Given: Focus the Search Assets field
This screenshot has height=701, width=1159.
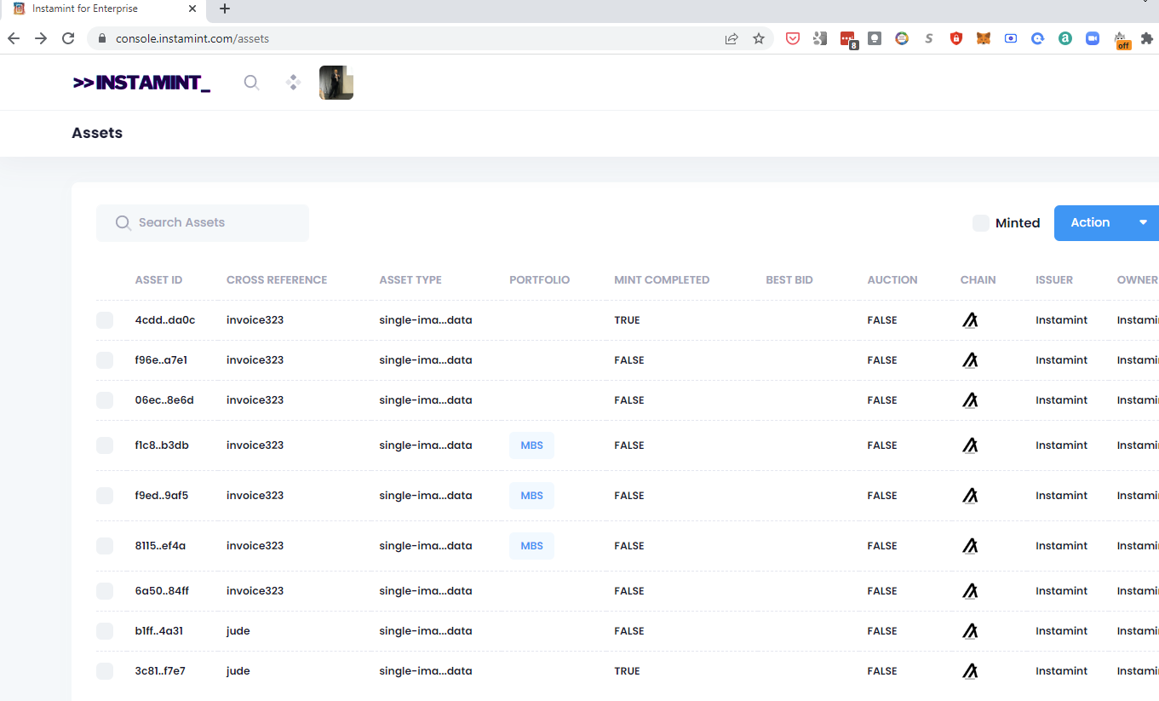Looking at the screenshot, I should tap(203, 222).
